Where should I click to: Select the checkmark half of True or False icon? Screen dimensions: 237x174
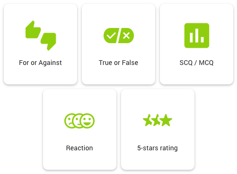point(111,36)
